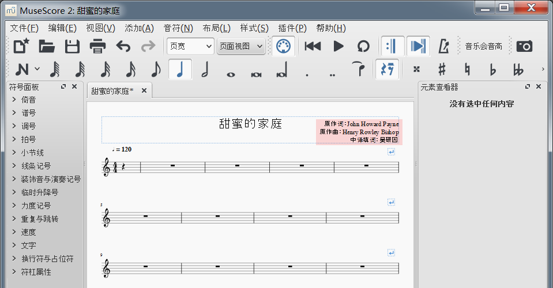The image size is (553, 288).
Task: Rewind playback to the start
Action: pos(313,47)
